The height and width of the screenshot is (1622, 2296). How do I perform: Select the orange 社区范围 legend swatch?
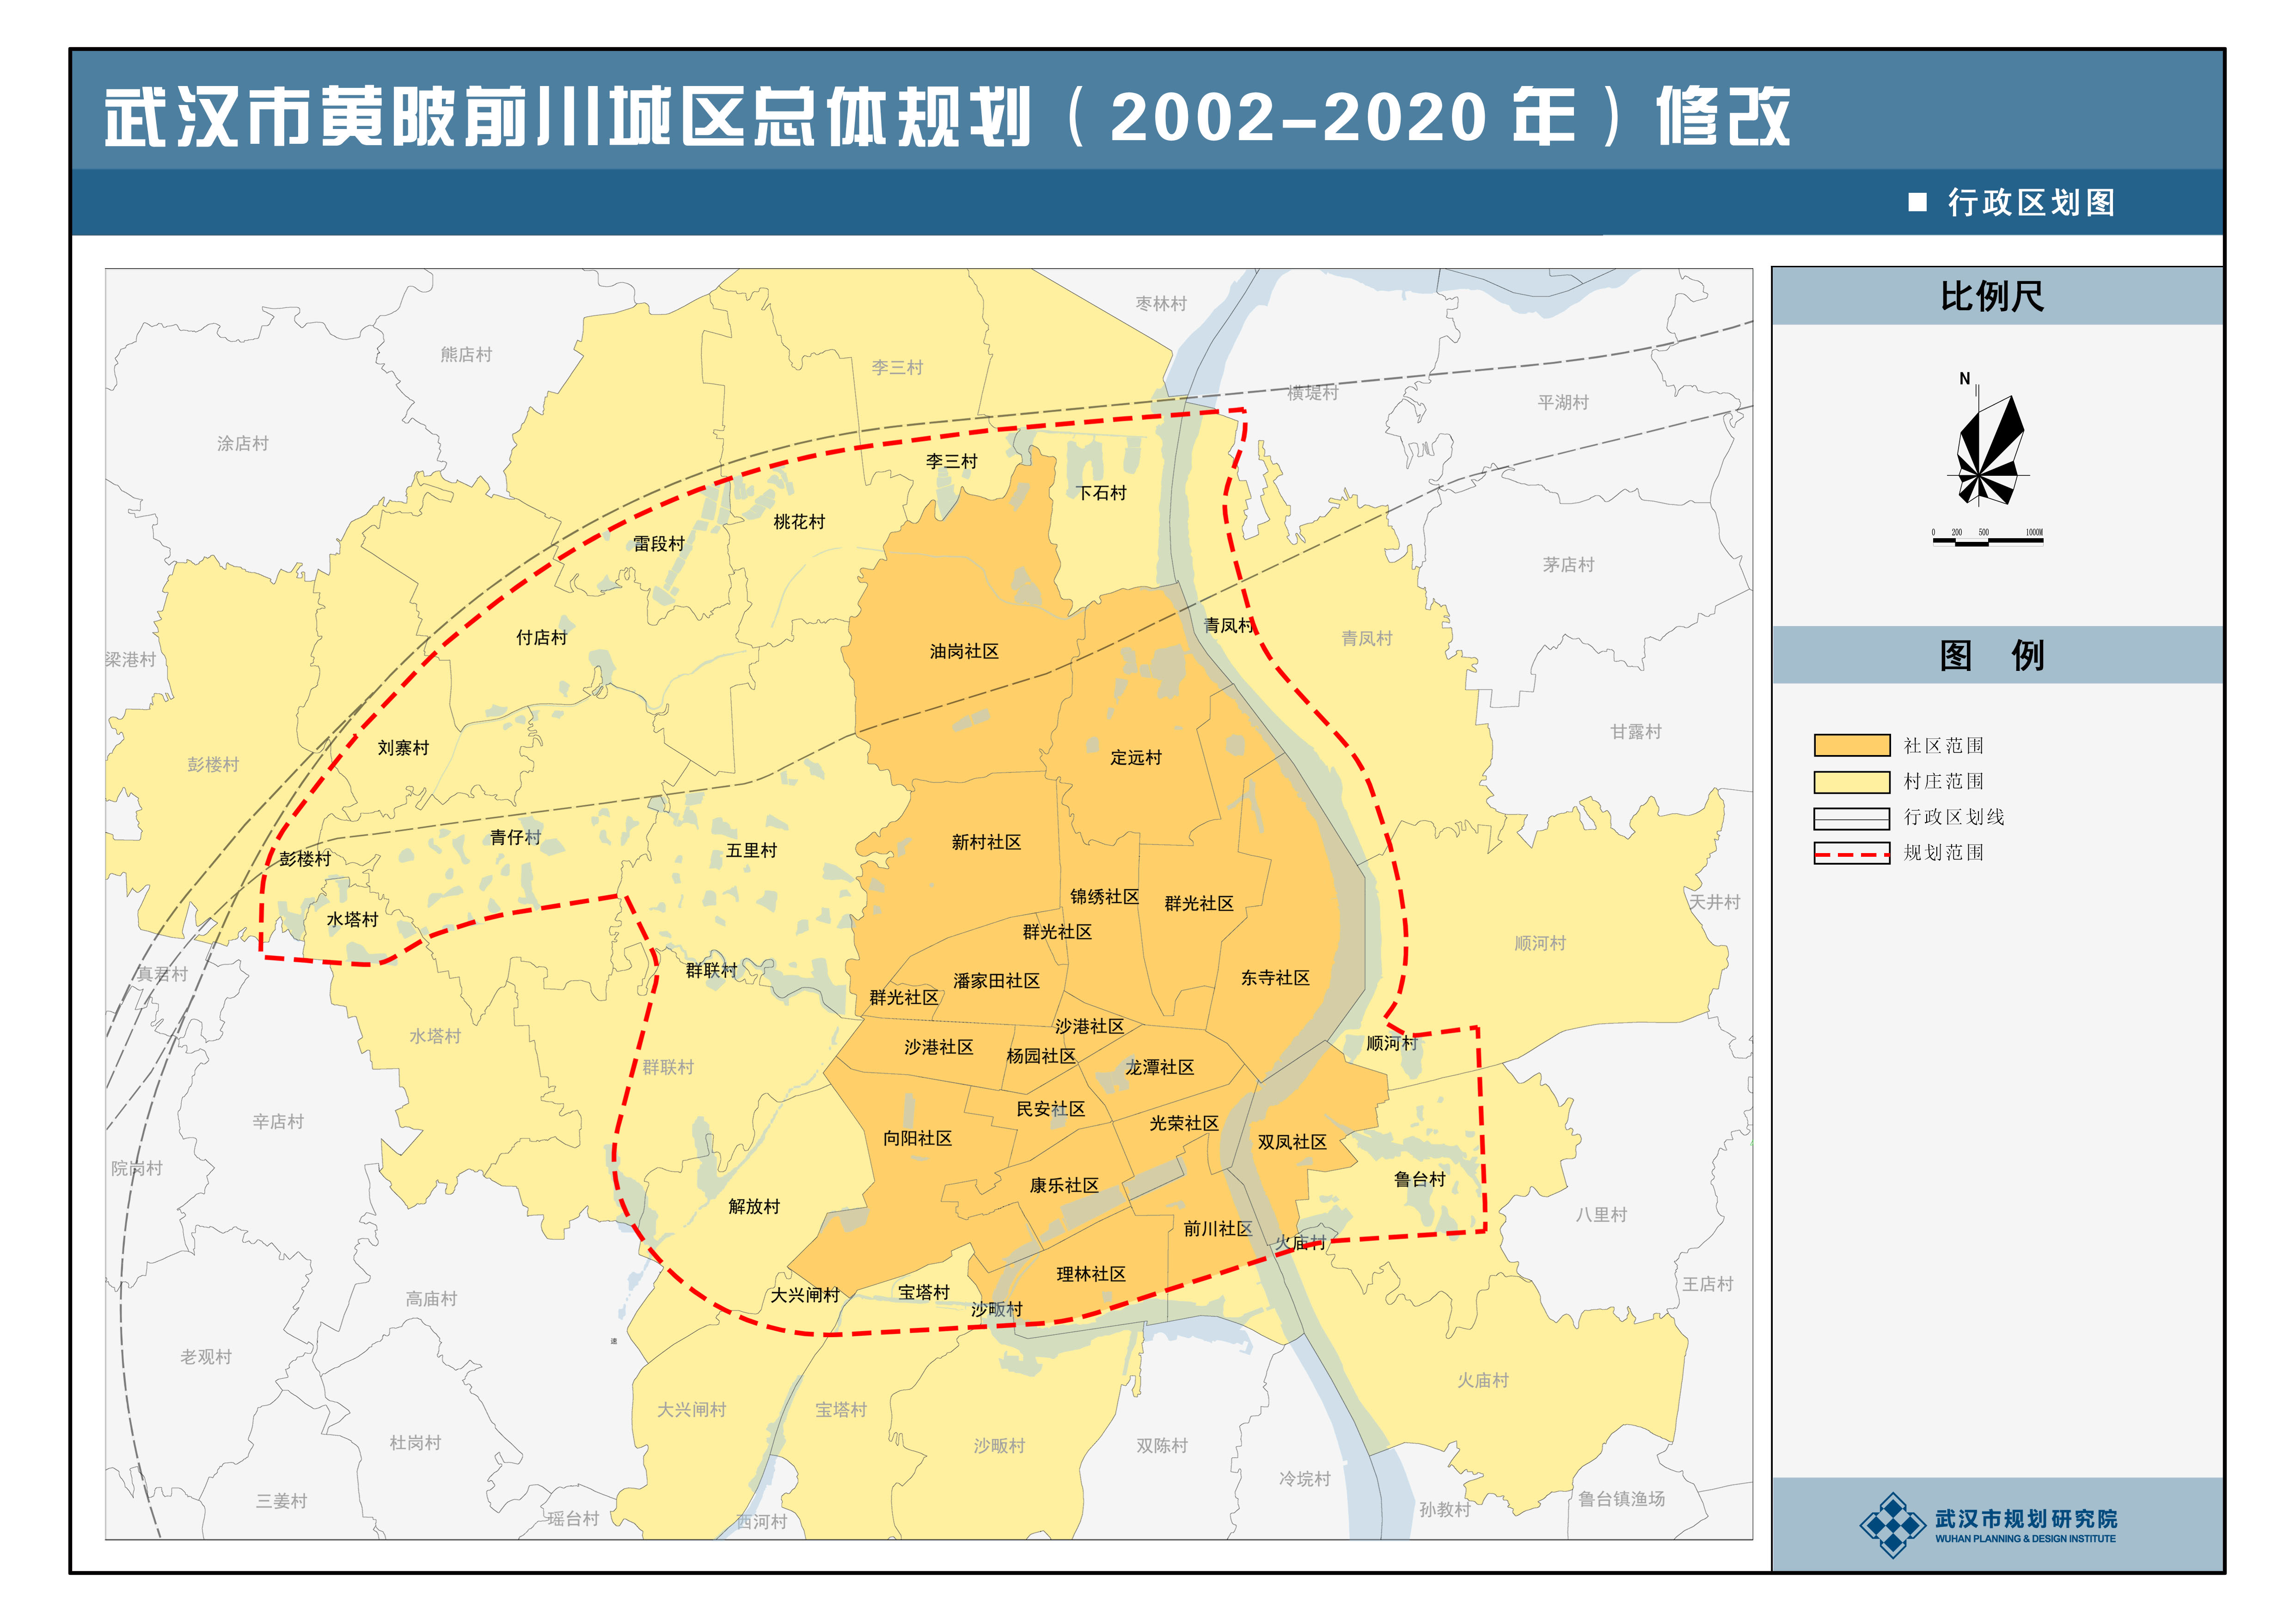point(1851,745)
